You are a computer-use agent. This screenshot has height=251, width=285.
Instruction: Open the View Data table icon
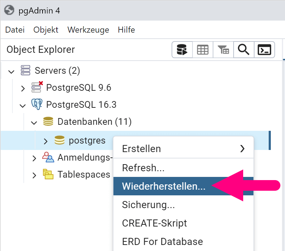click(x=203, y=50)
